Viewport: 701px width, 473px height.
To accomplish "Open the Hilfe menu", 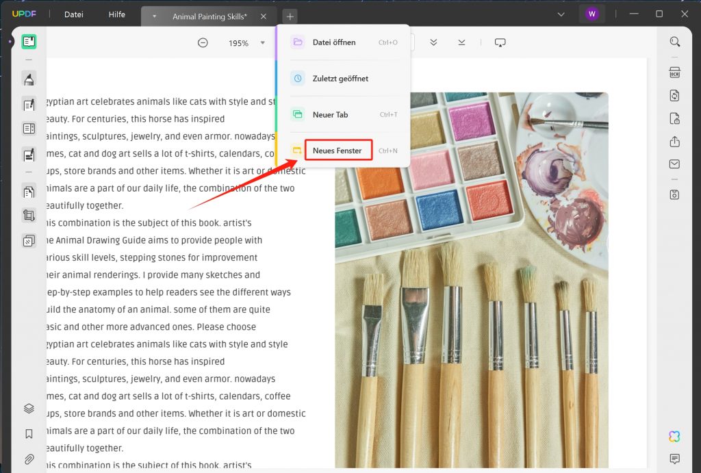I will tap(116, 14).
